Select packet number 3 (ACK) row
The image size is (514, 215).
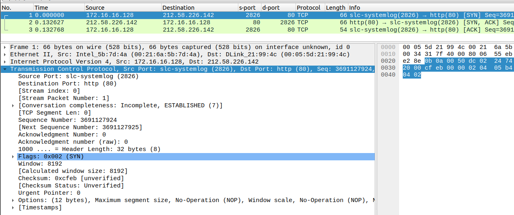point(203,30)
